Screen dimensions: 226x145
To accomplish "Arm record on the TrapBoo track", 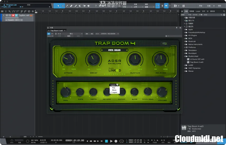I will coord(13,15).
